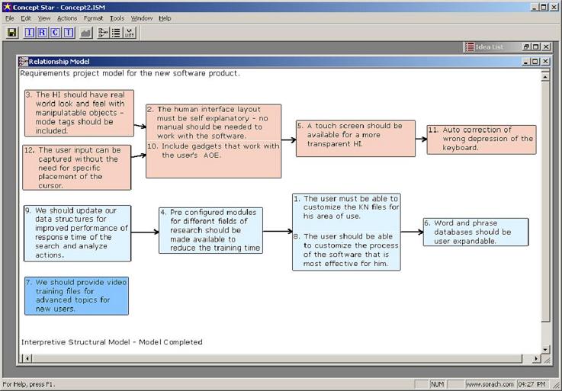Click the blue 'T' toolbar button
The width and height of the screenshot is (562, 391).
tap(69, 33)
